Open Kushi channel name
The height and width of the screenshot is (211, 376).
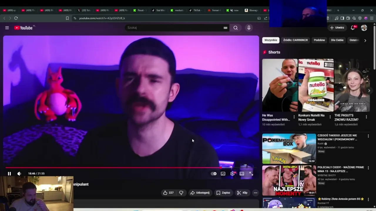(x=320, y=144)
